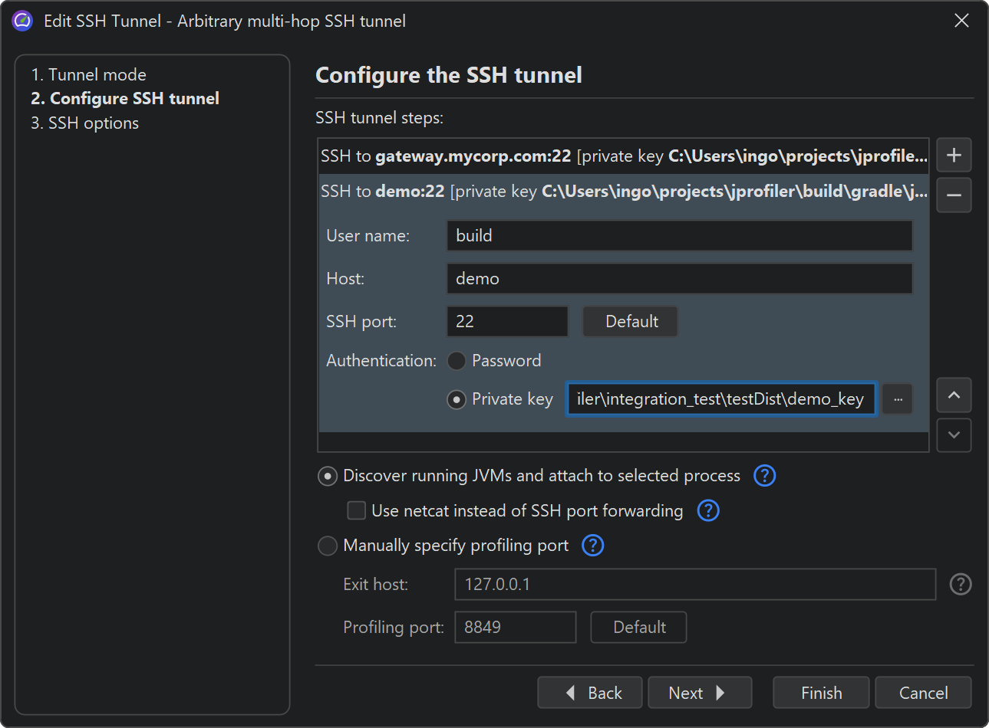Open help for netcat option
The image size is (989, 728).
click(707, 511)
